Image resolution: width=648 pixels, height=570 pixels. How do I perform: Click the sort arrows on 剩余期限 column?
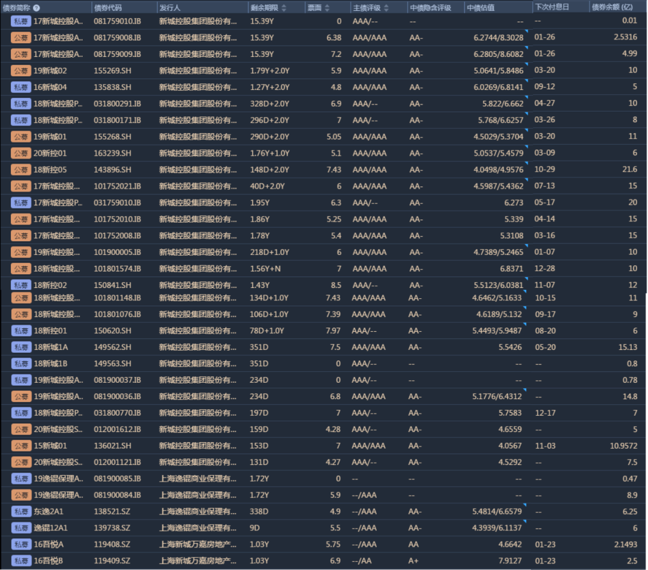[284, 8]
